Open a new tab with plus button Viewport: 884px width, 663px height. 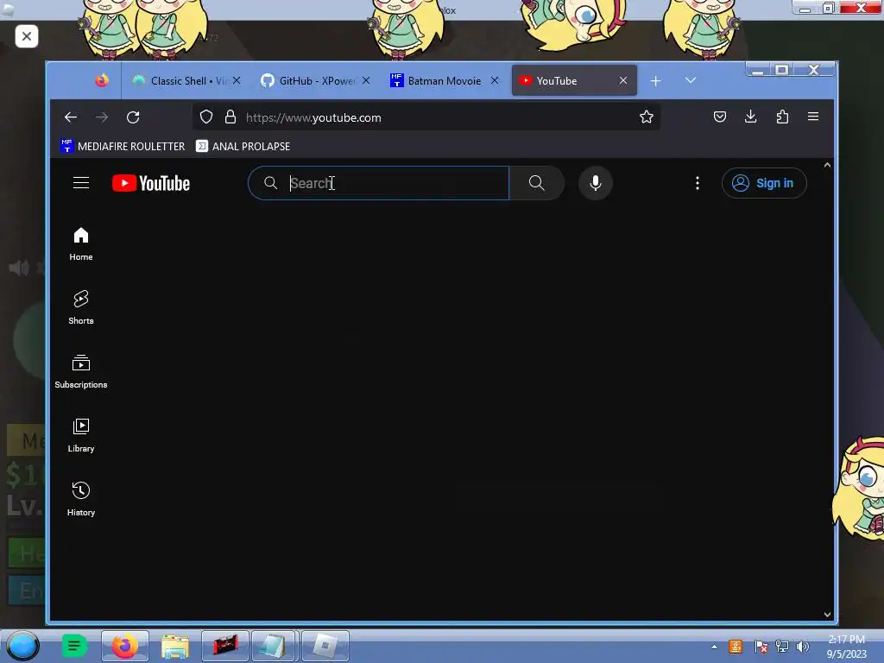click(655, 81)
